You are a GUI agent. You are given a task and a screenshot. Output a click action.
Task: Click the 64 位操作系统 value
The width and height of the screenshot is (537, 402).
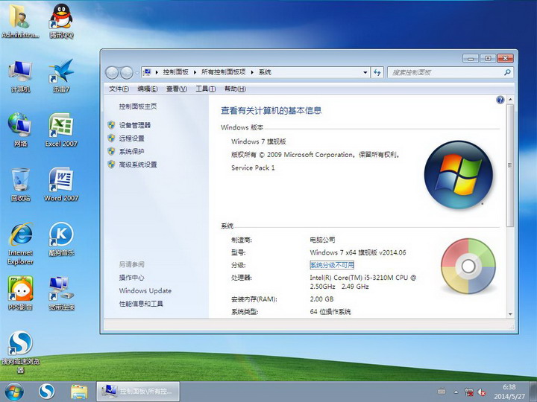point(330,312)
